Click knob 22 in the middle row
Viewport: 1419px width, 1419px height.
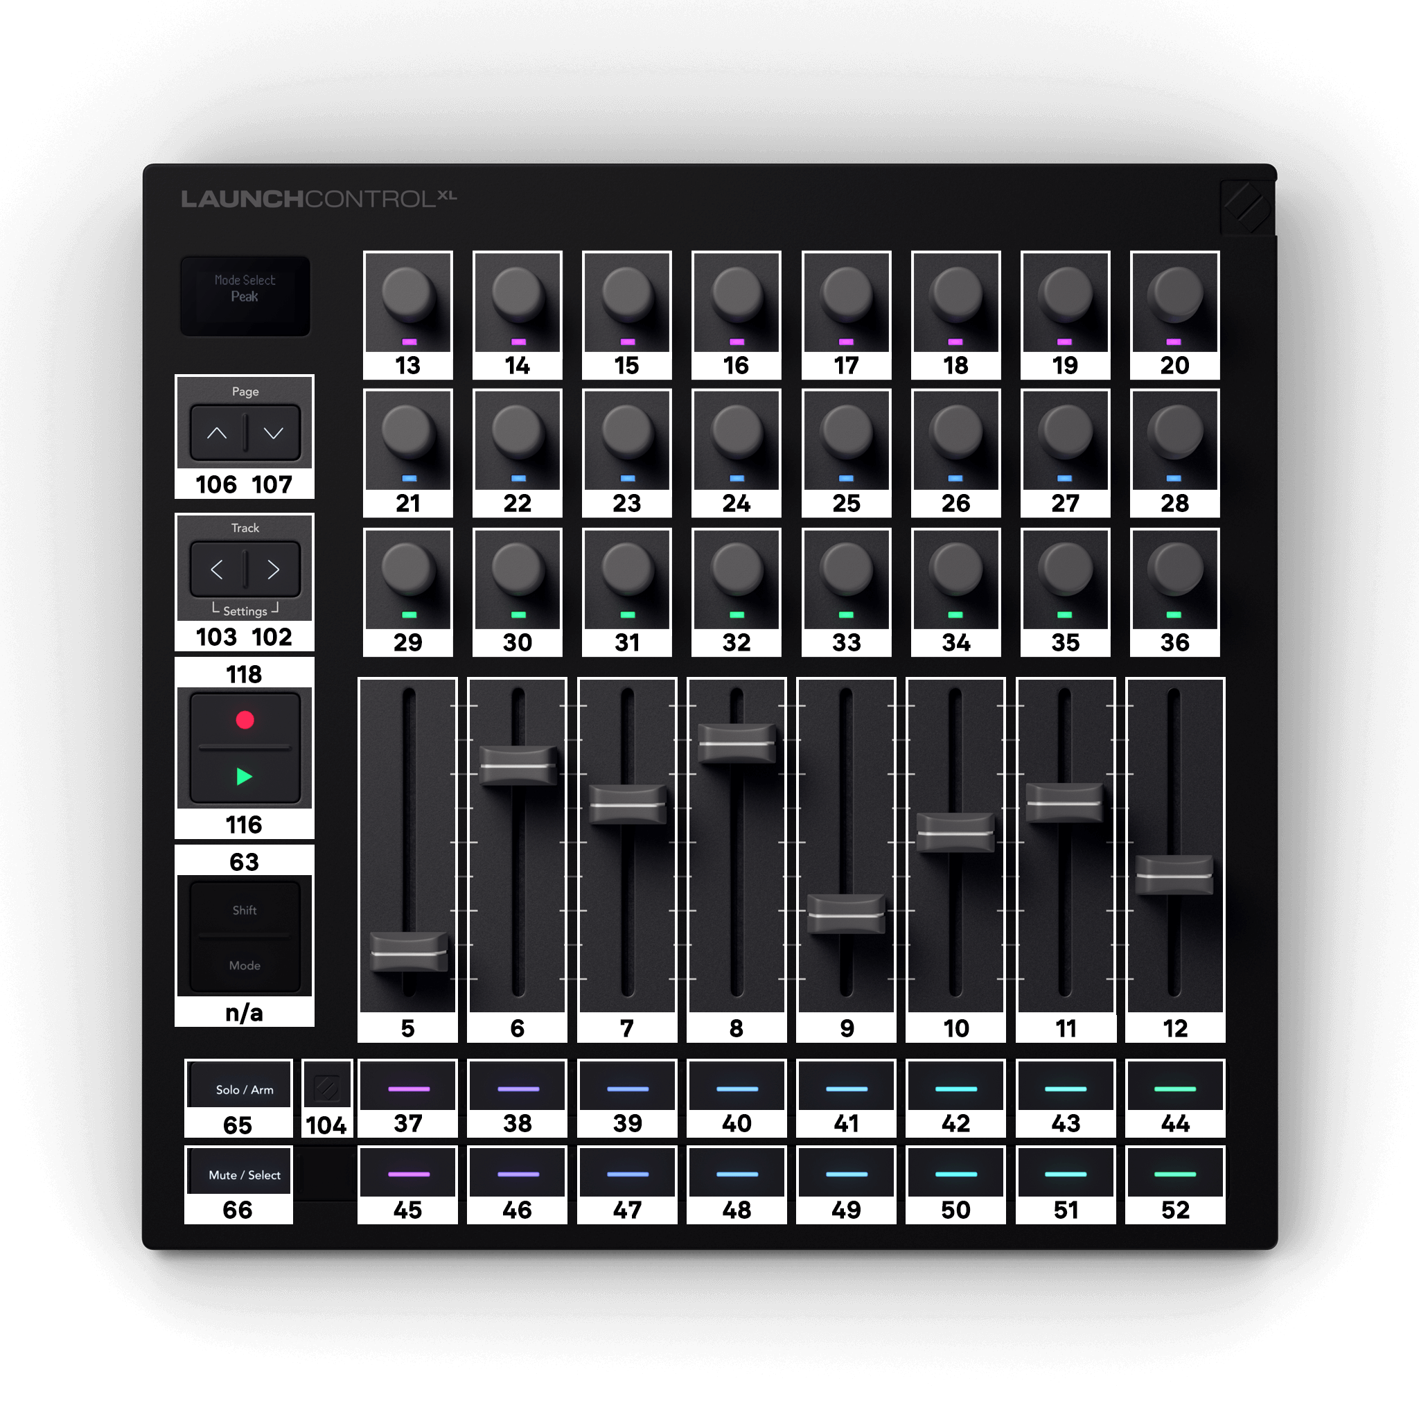pos(517,432)
